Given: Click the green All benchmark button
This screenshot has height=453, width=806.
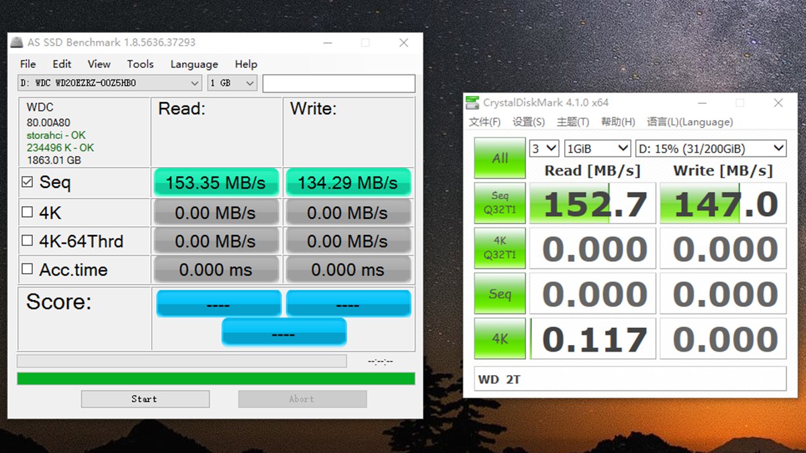Looking at the screenshot, I should click(500, 158).
